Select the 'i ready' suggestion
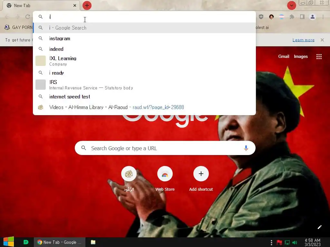The image size is (330, 247). (144, 73)
